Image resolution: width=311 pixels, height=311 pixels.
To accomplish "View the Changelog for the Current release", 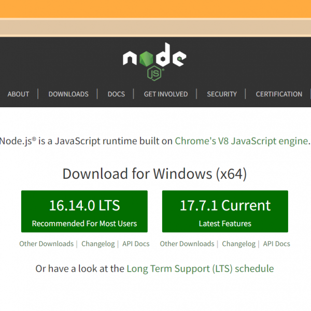I will click(238, 244).
